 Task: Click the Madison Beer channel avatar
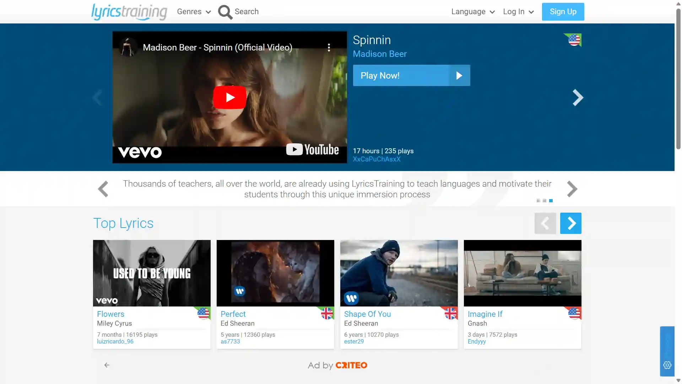click(128, 47)
